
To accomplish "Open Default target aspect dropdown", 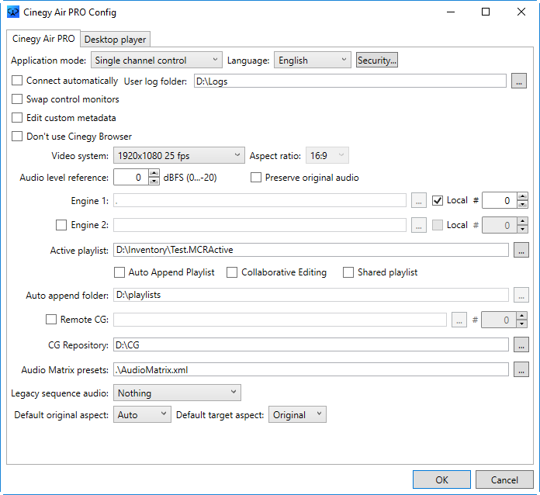I will click(x=298, y=415).
